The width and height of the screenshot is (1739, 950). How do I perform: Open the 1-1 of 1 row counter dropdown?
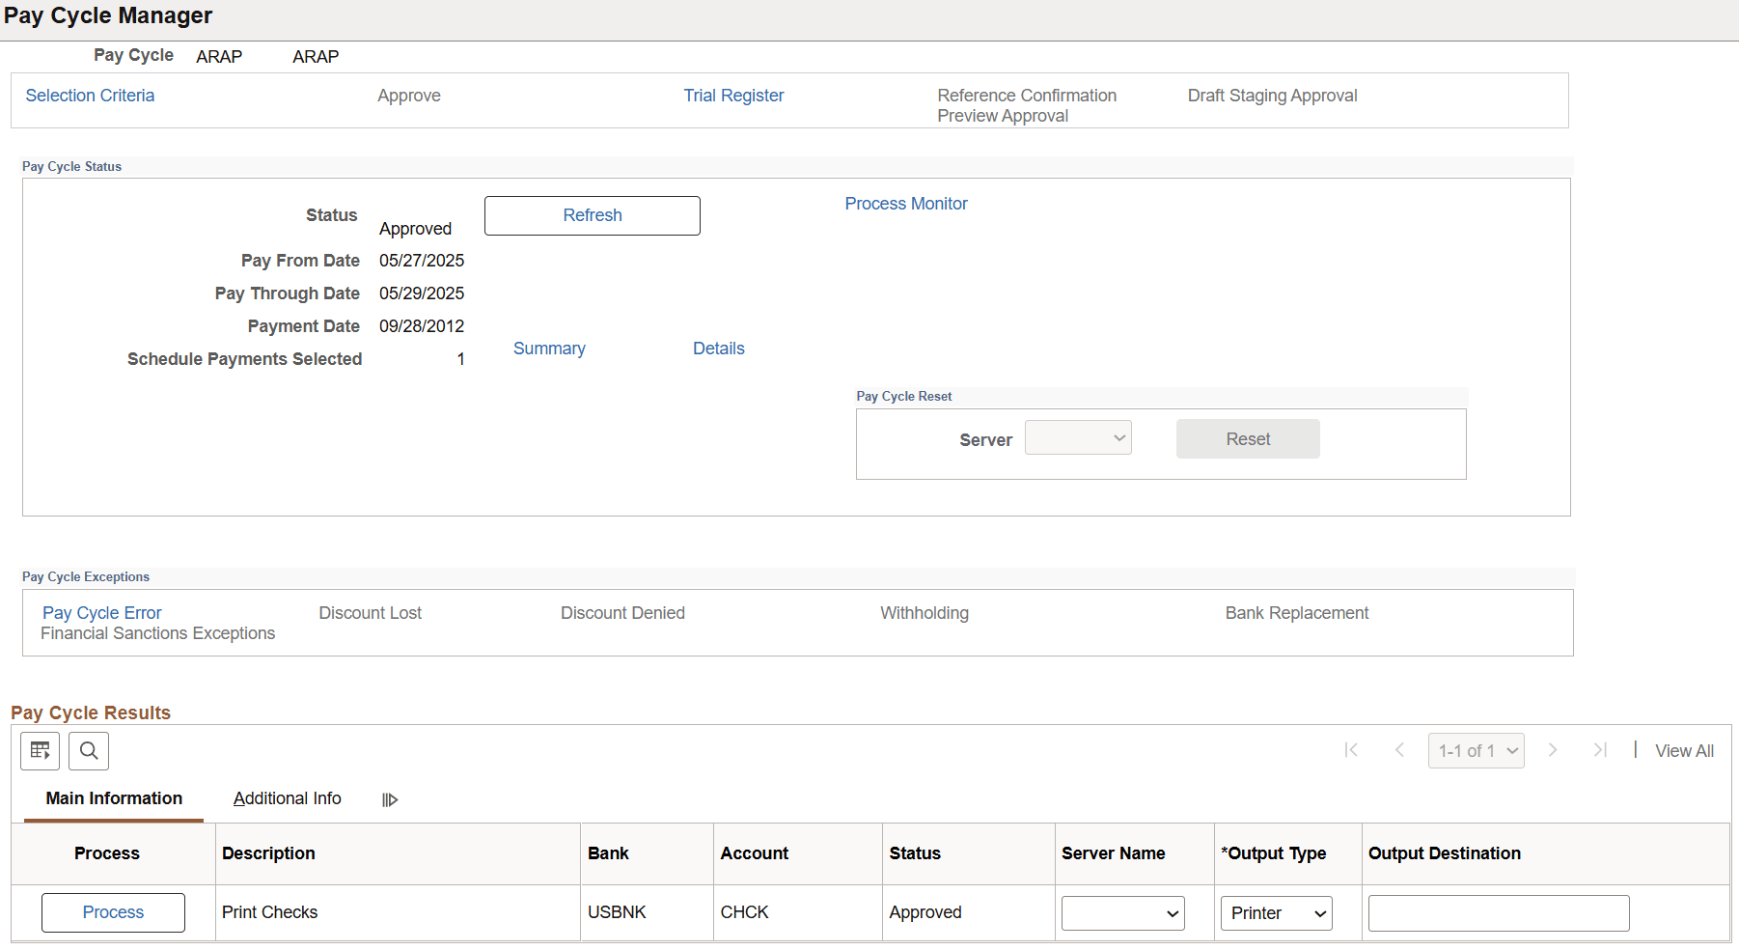point(1476,750)
